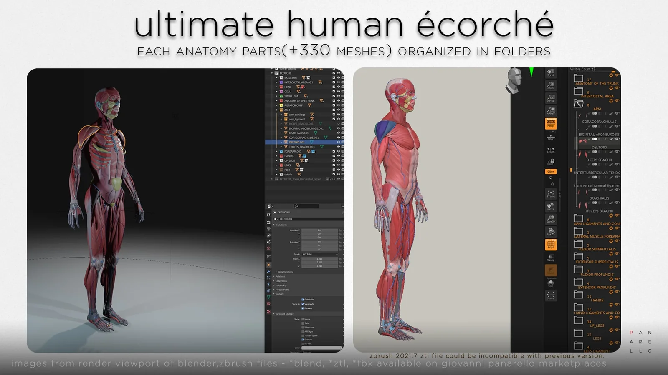Open the Modifier Properties wrench icon
Viewport: 668px width, 375px height.
[x=268, y=271]
